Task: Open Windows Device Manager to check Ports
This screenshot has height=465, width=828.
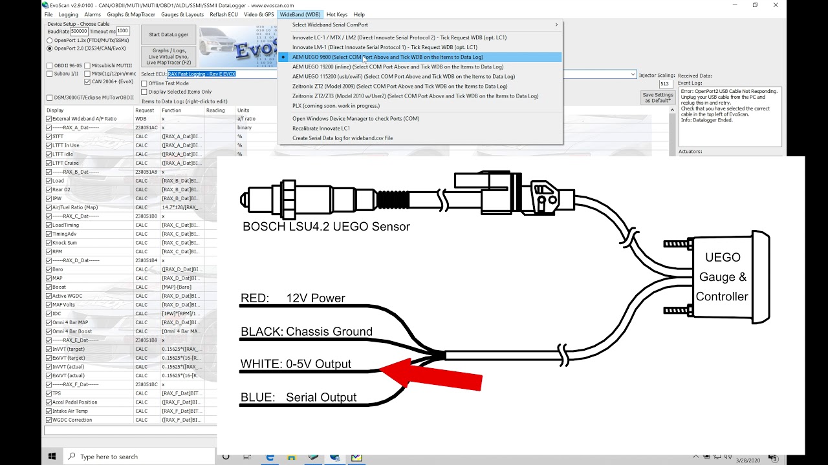Action: (420, 119)
